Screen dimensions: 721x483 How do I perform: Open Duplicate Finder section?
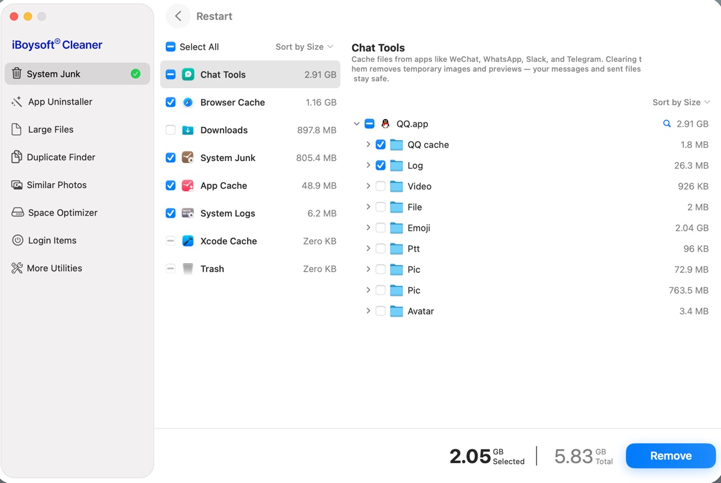coord(78,157)
